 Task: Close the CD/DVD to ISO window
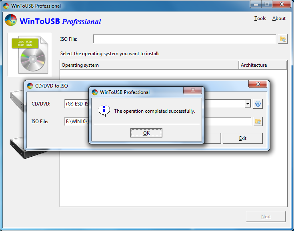click(258, 84)
